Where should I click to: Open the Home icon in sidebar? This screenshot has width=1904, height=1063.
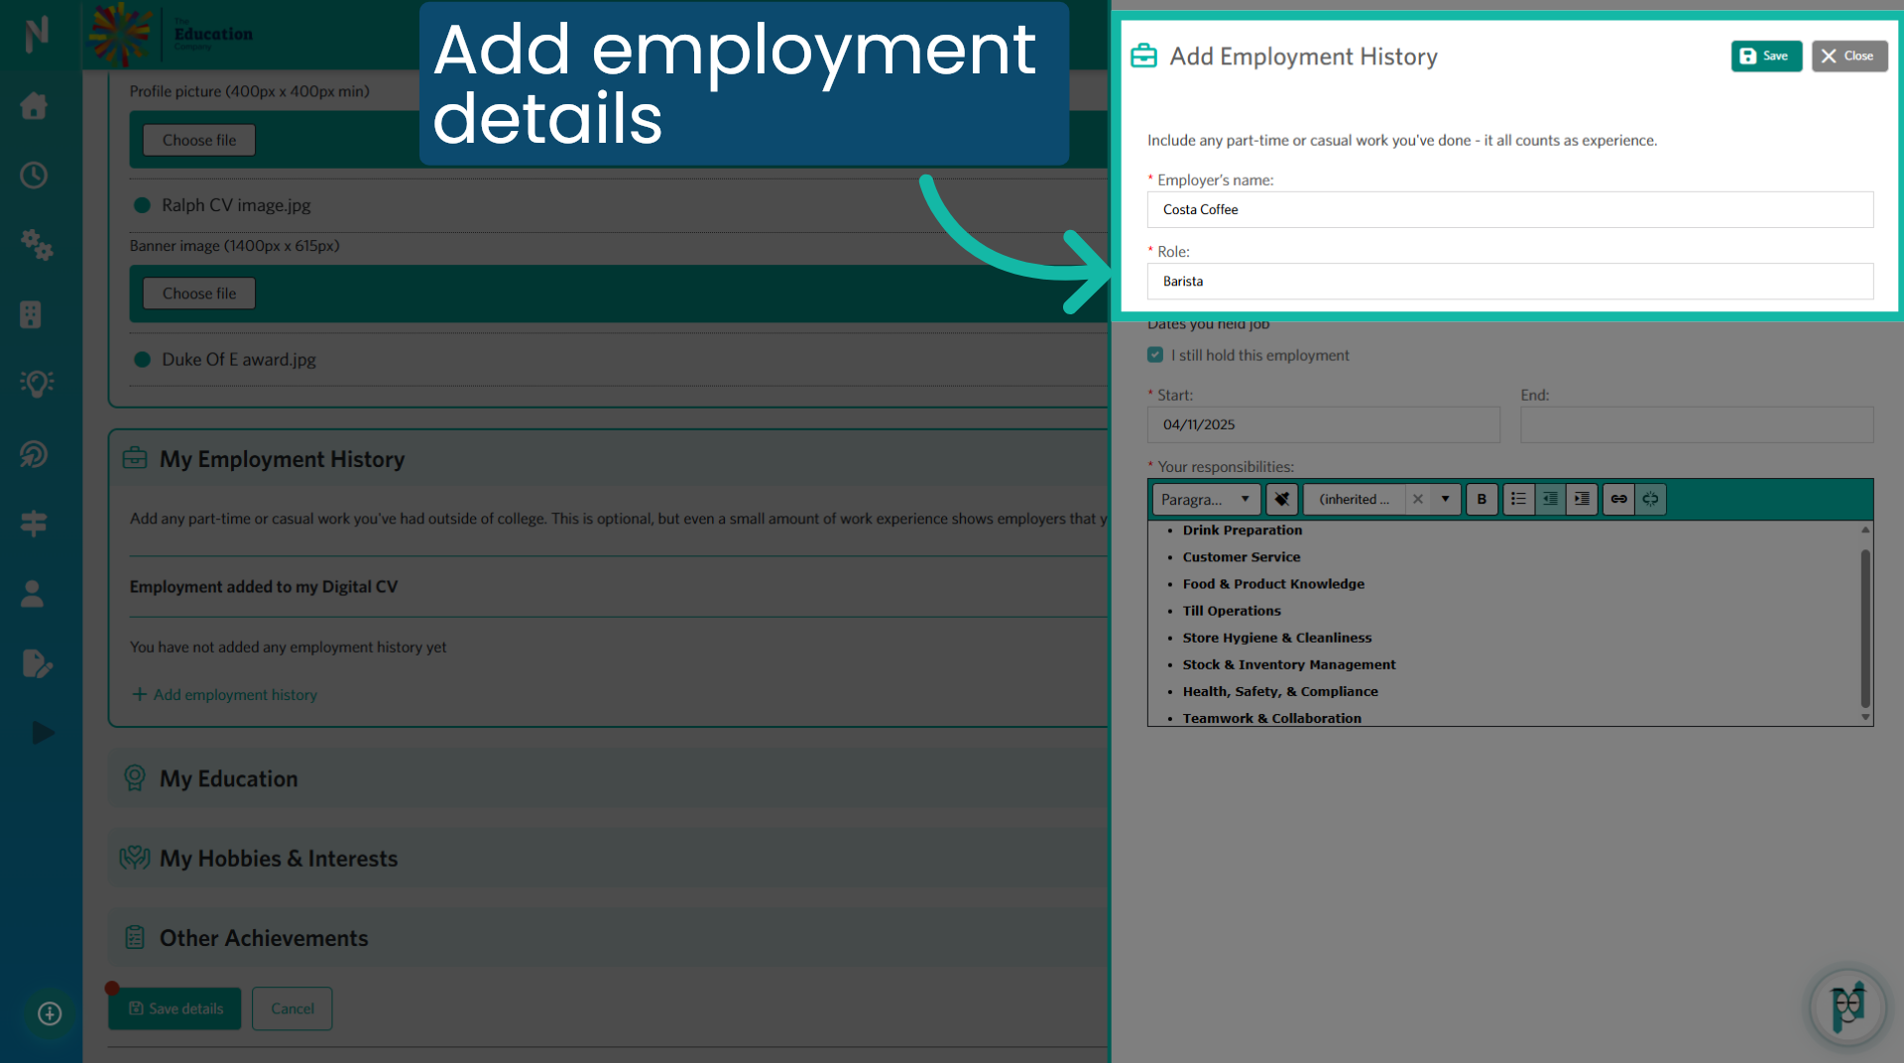[34, 105]
